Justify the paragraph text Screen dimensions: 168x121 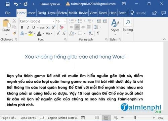(89, 27)
